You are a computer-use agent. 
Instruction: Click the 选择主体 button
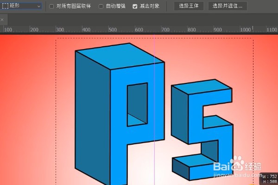pyautogui.click(x=189, y=6)
